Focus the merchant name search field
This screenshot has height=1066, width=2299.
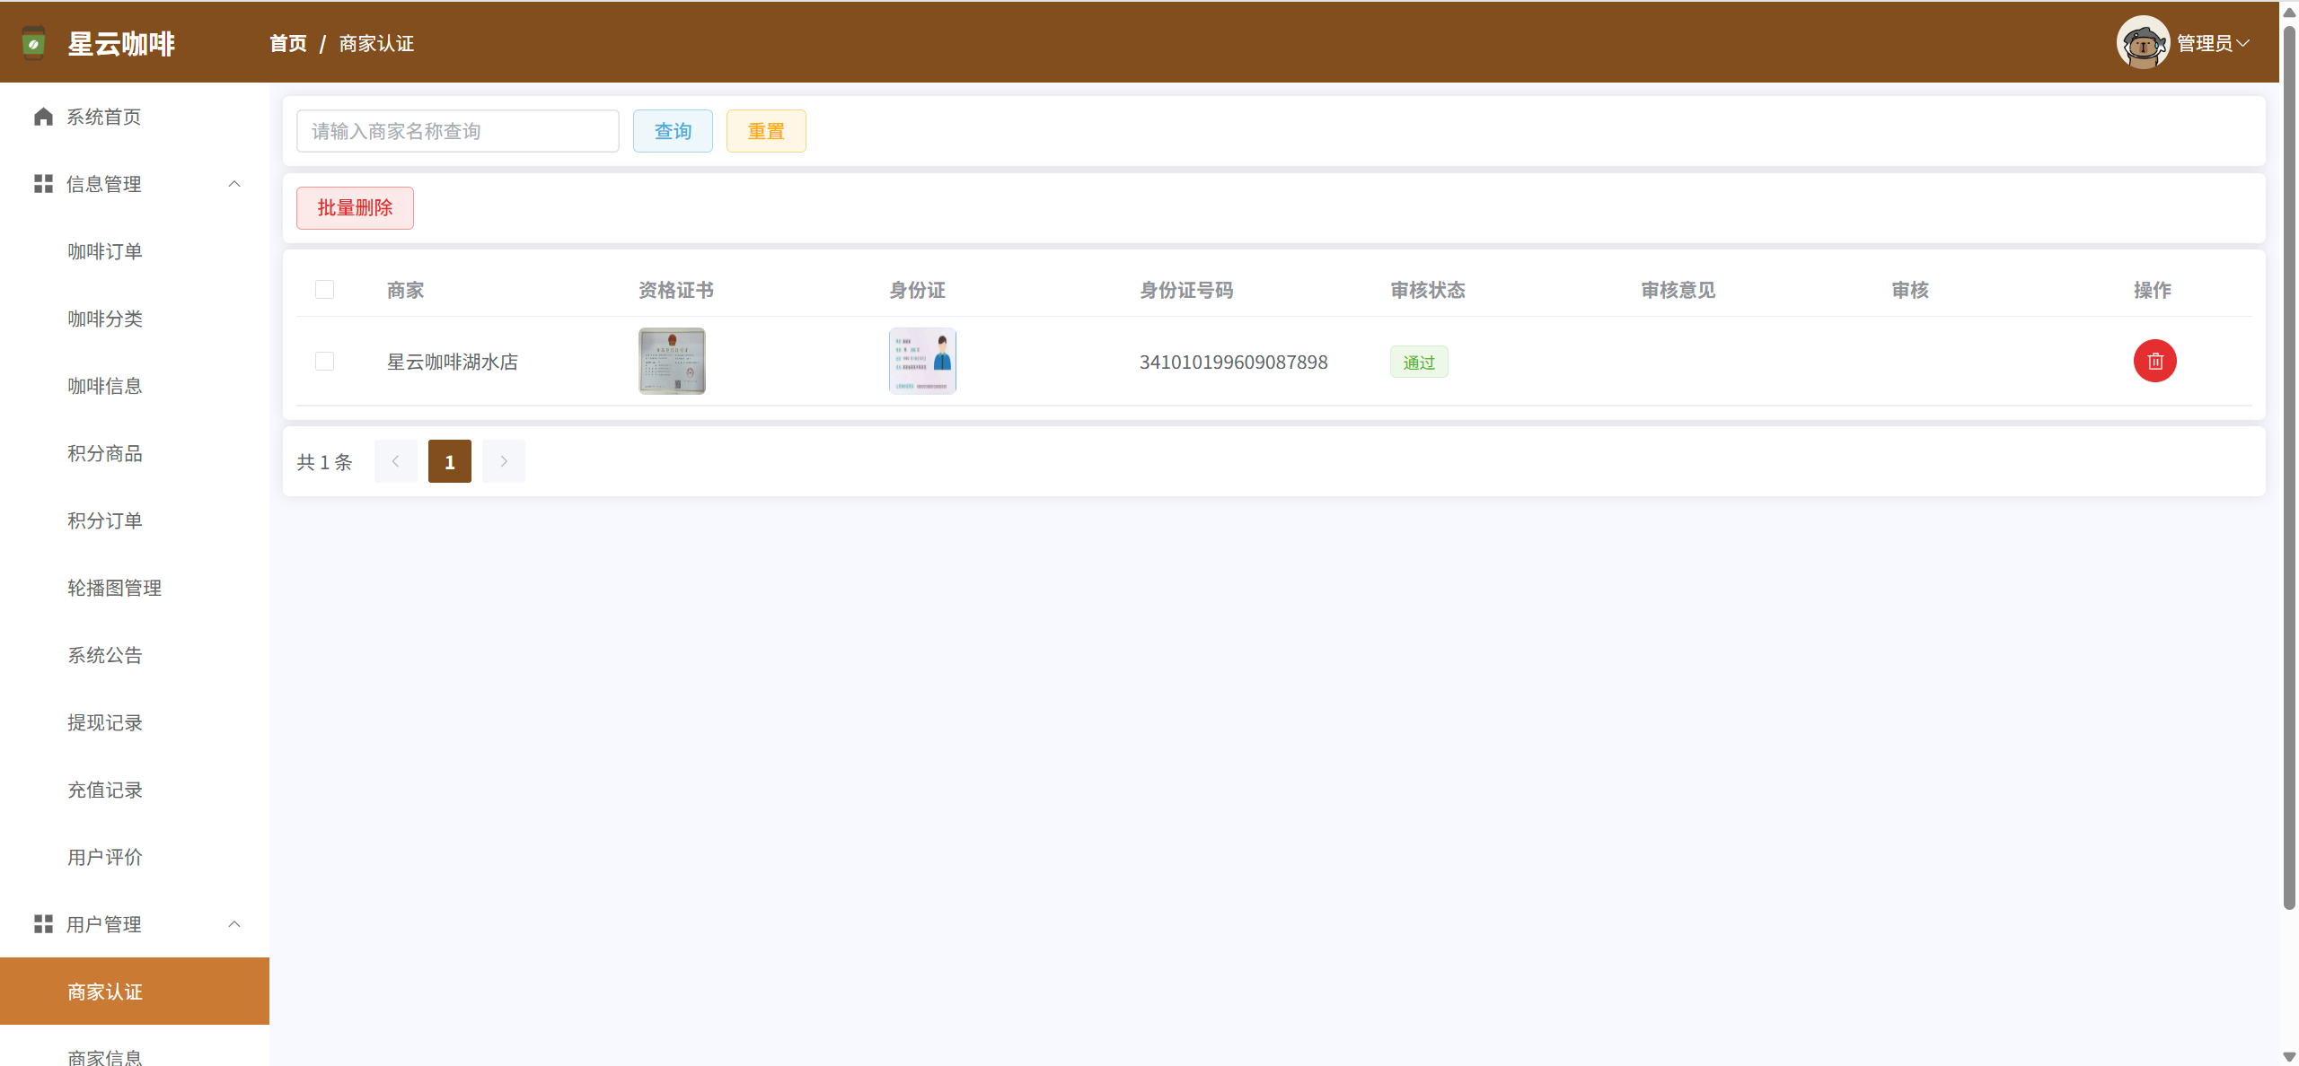click(x=457, y=131)
